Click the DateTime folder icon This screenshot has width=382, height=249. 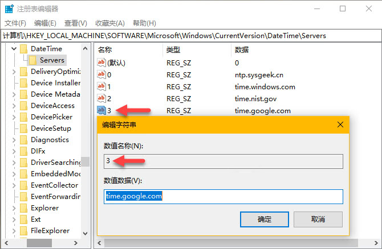(23, 49)
